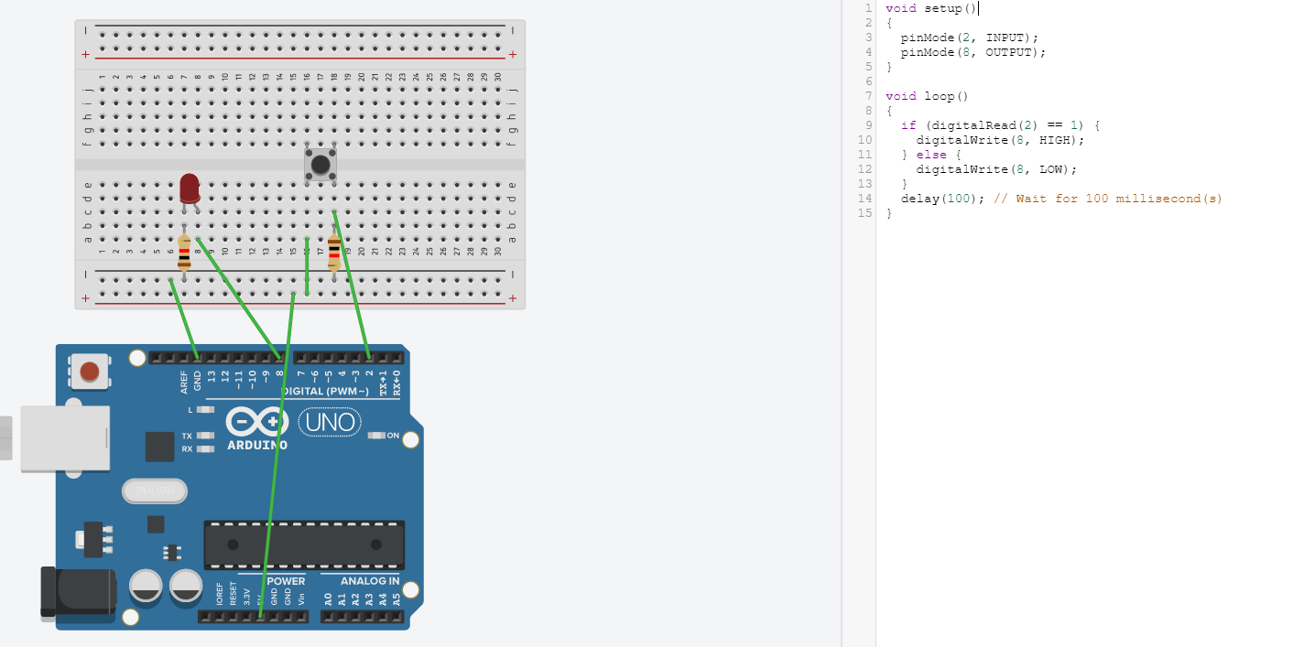Image resolution: width=1315 pixels, height=647 pixels.
Task: Select the red LED on the breadboard
Action: tap(190, 188)
